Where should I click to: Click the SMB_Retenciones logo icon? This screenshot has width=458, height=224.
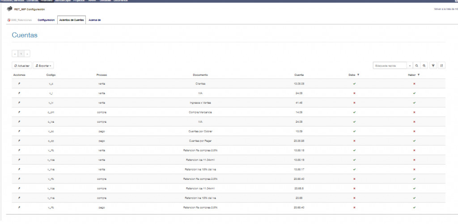point(8,20)
